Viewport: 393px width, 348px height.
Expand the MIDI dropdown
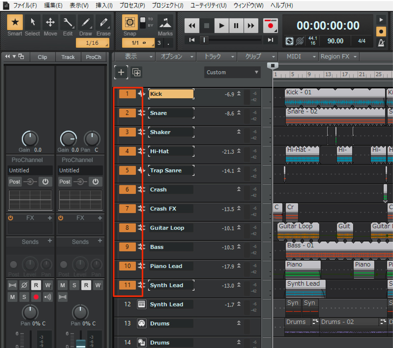click(x=298, y=56)
